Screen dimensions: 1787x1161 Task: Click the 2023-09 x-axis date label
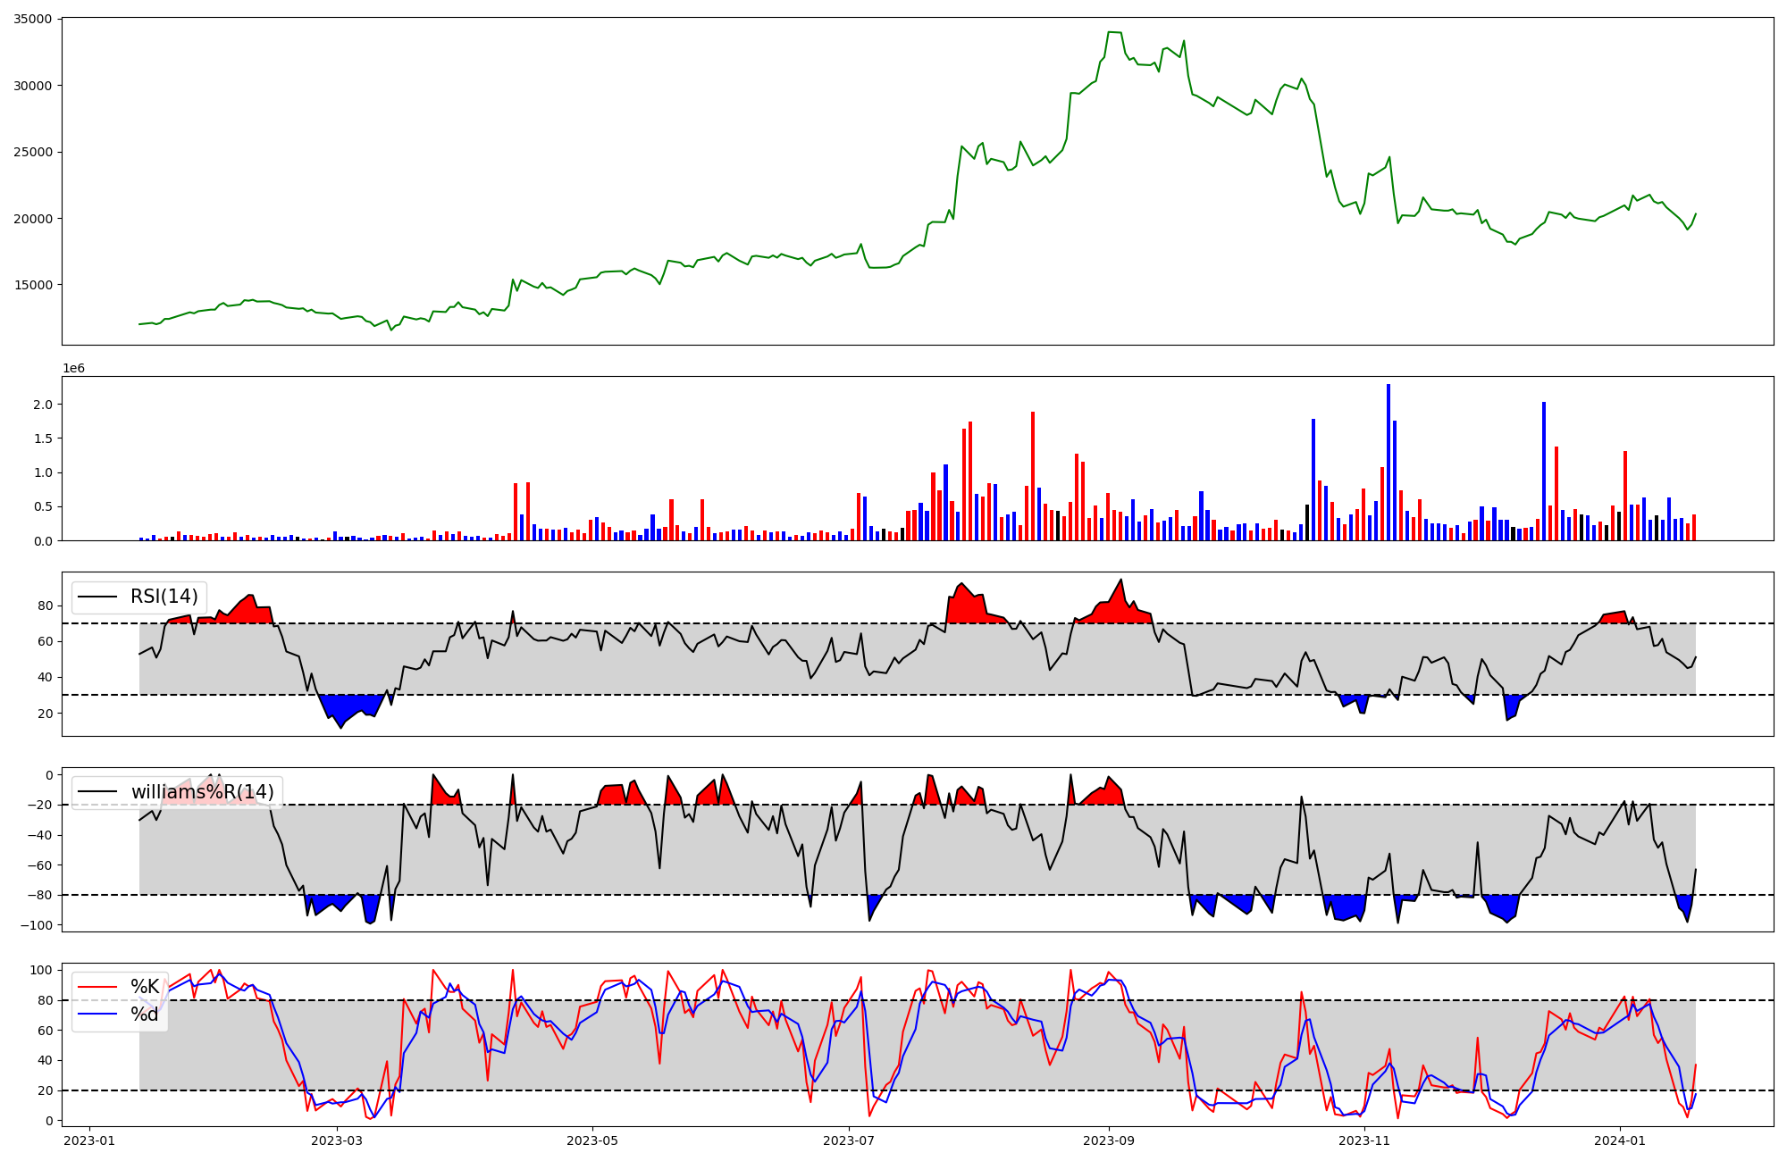(1109, 1140)
